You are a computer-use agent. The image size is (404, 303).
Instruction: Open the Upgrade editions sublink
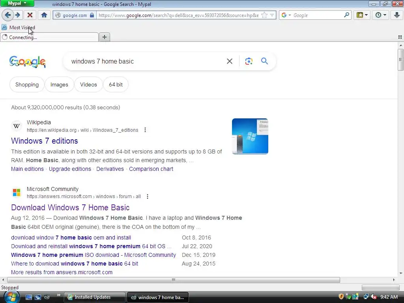pos(70,169)
